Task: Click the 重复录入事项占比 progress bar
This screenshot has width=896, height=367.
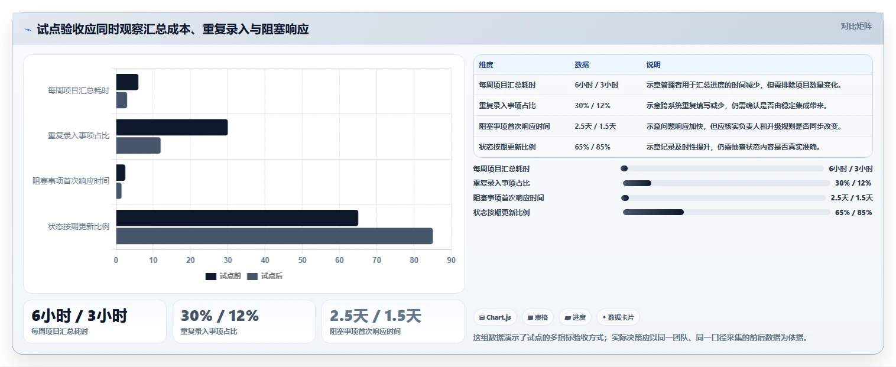Action: tap(727, 183)
